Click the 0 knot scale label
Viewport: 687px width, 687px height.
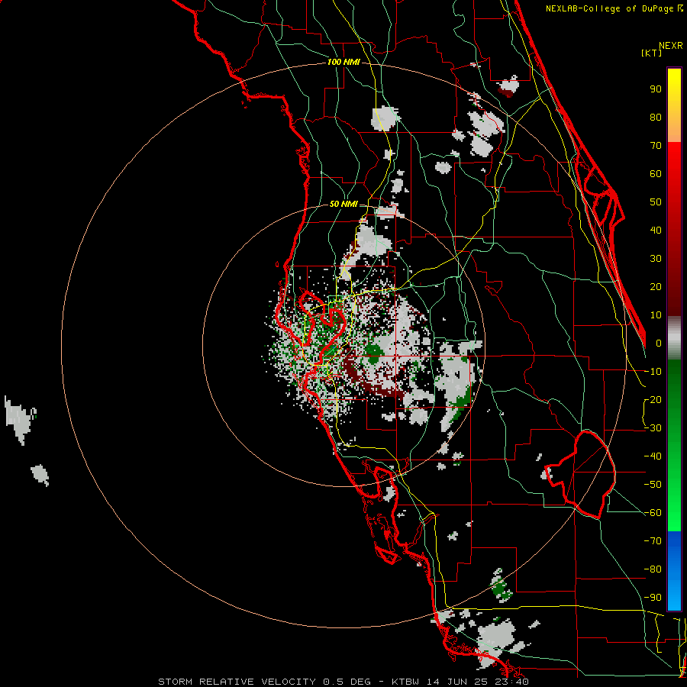click(659, 343)
